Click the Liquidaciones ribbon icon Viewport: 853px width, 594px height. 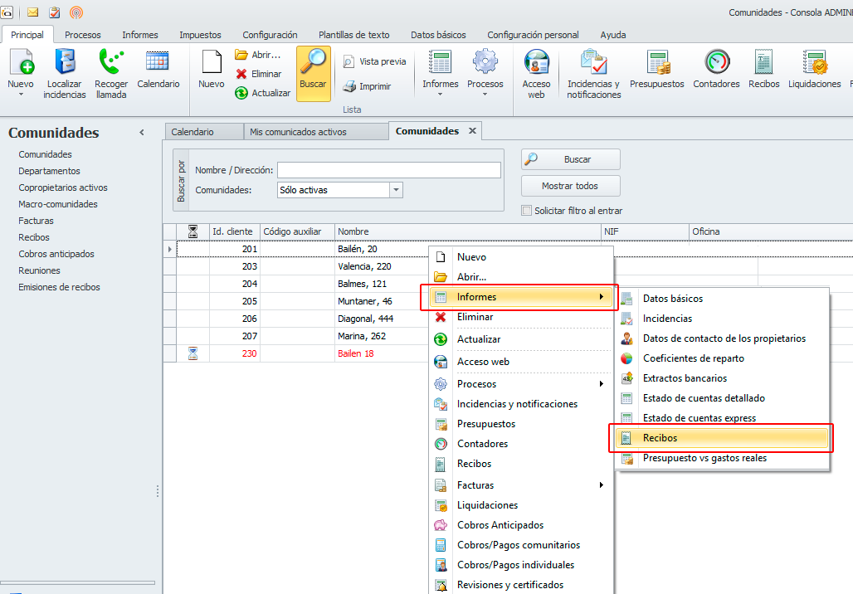(x=814, y=63)
